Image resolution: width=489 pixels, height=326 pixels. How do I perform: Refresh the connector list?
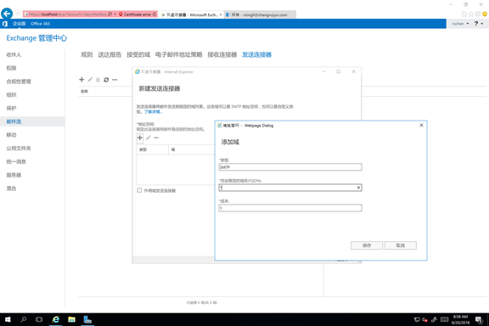pyautogui.click(x=106, y=80)
